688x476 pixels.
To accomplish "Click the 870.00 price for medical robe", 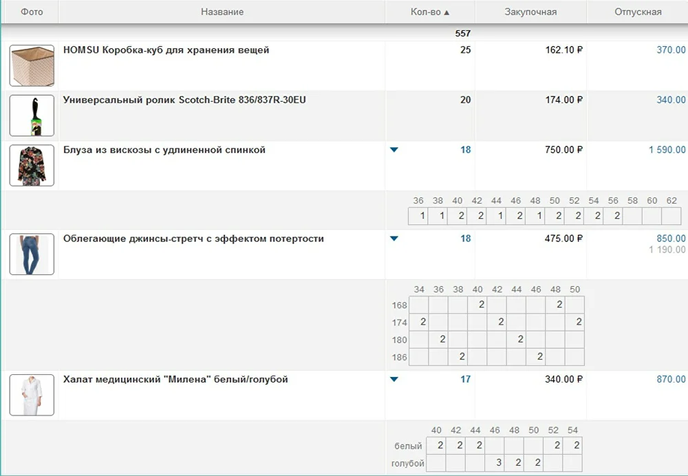I will tap(671, 379).
